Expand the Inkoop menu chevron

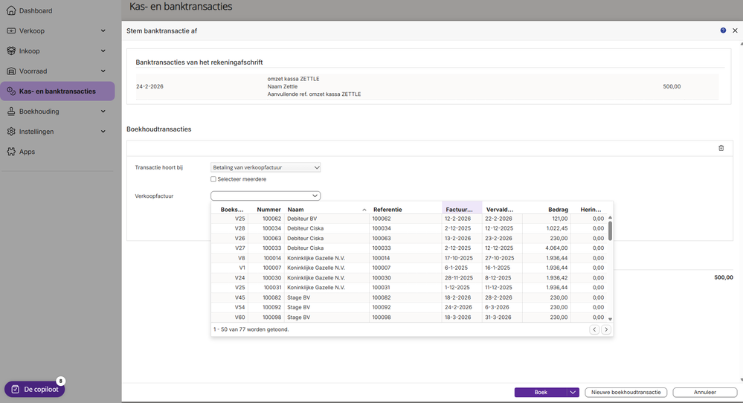(x=103, y=51)
